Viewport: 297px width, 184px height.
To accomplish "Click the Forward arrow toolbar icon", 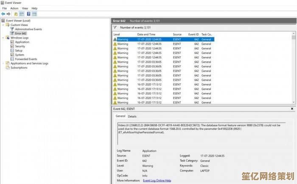I will click(8, 14).
